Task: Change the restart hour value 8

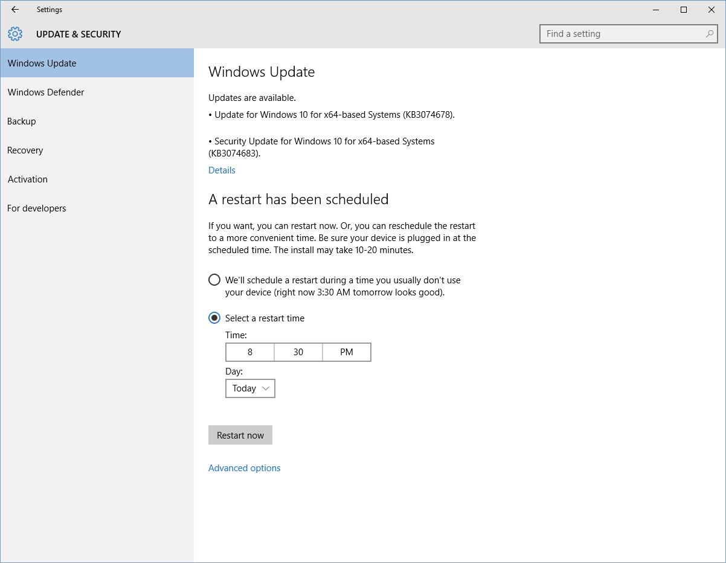Action: (250, 352)
